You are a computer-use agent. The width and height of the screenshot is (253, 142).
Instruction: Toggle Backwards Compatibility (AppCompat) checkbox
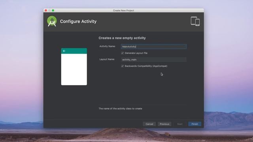pos(123,66)
